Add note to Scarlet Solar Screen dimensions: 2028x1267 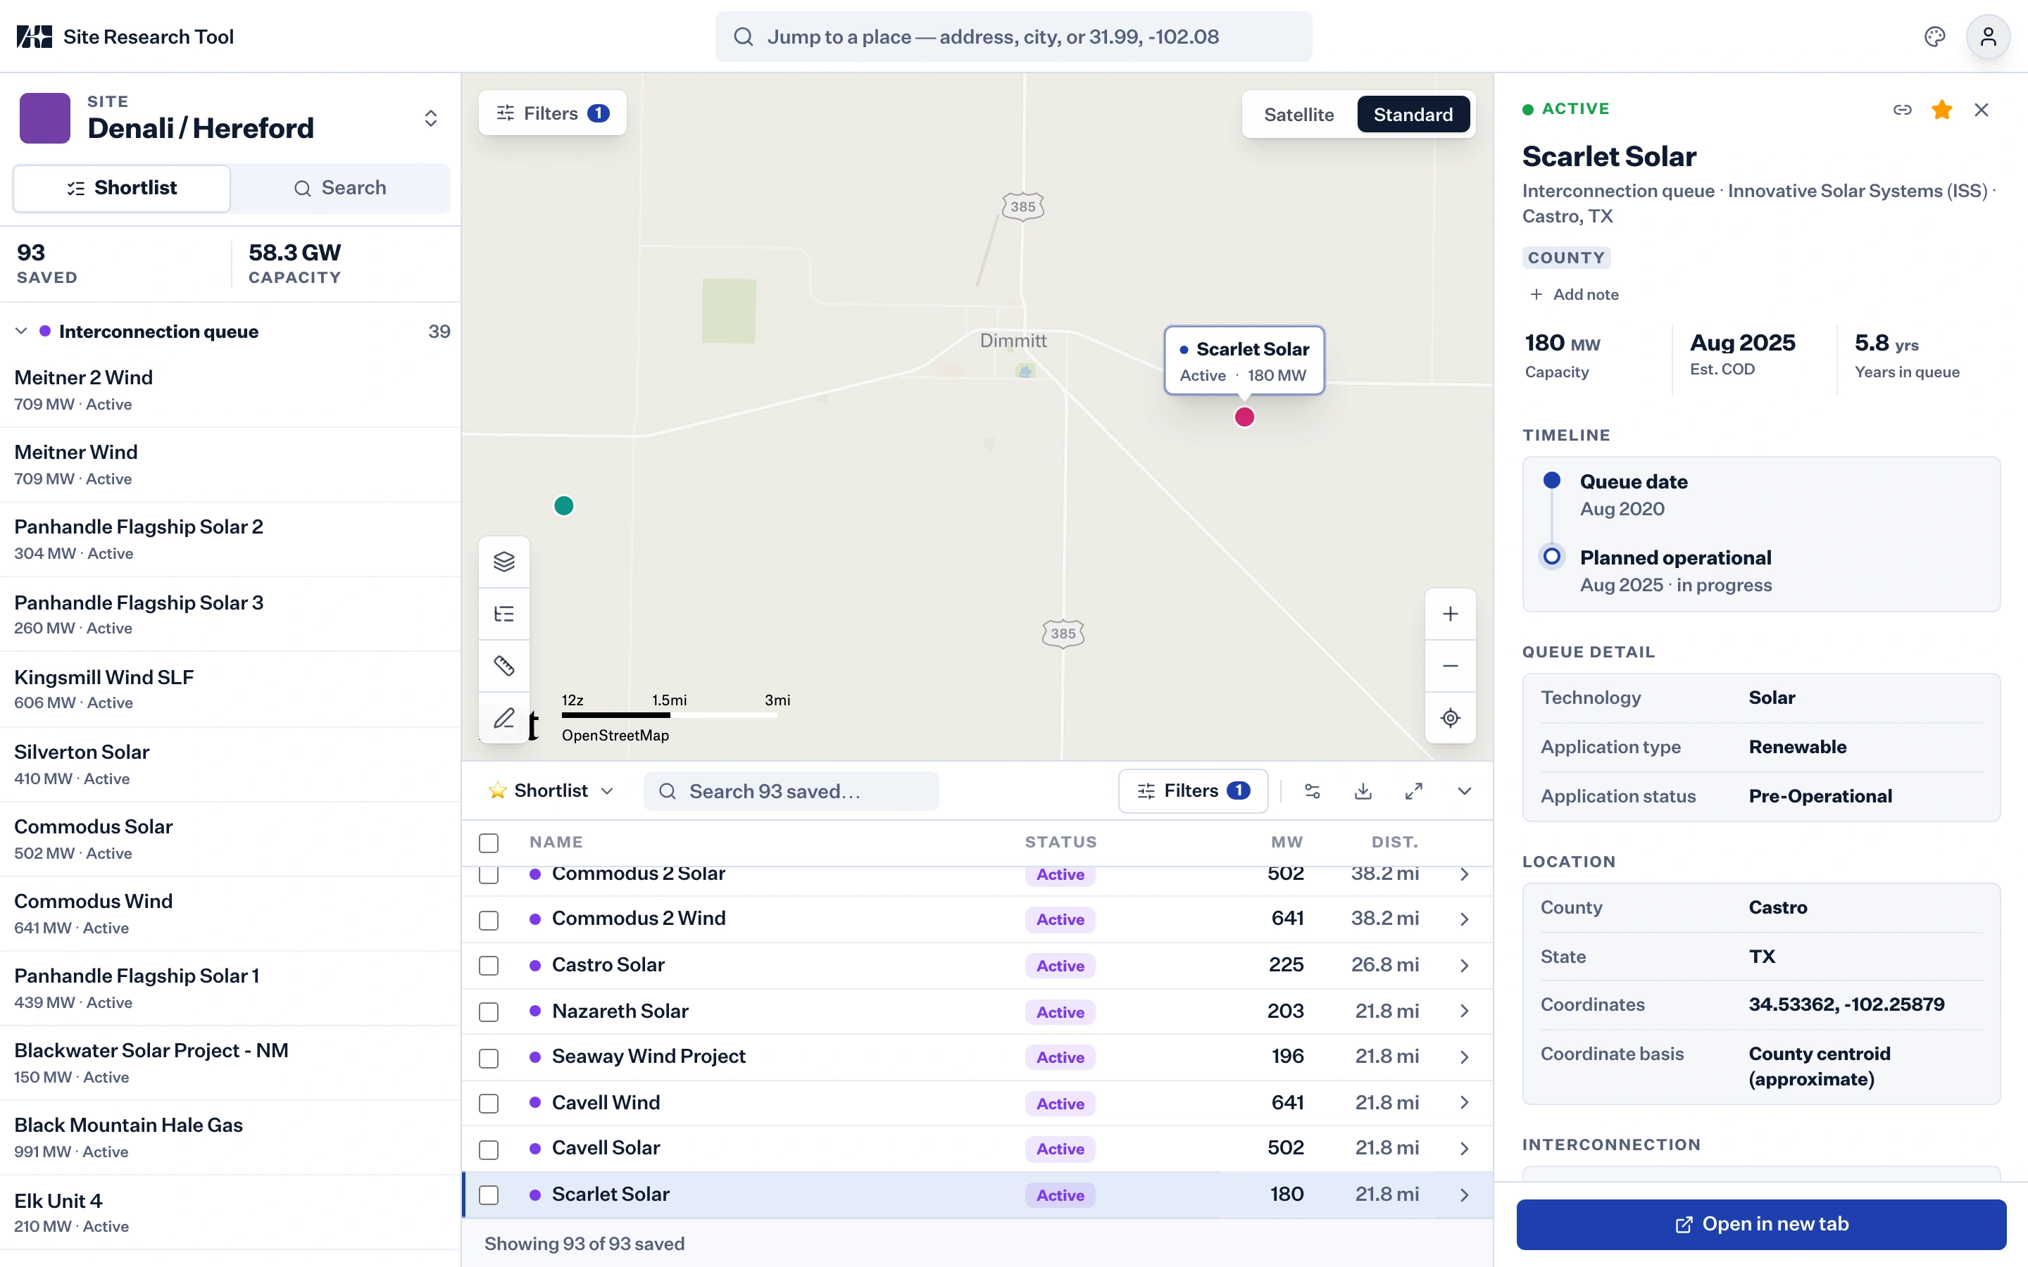(1574, 294)
